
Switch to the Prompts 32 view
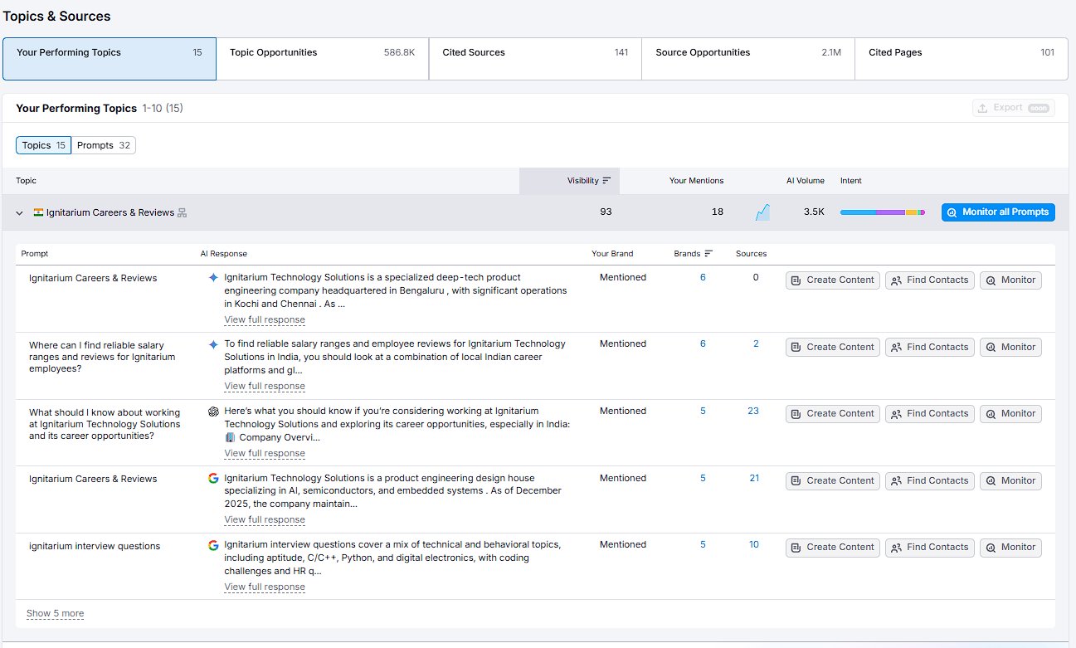coord(104,144)
